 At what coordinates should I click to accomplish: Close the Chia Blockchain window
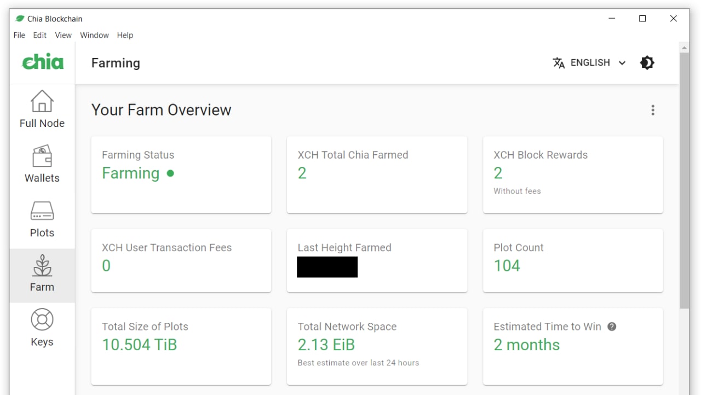click(674, 19)
